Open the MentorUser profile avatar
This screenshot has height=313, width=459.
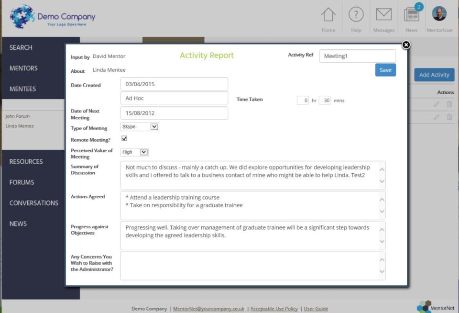tap(439, 13)
